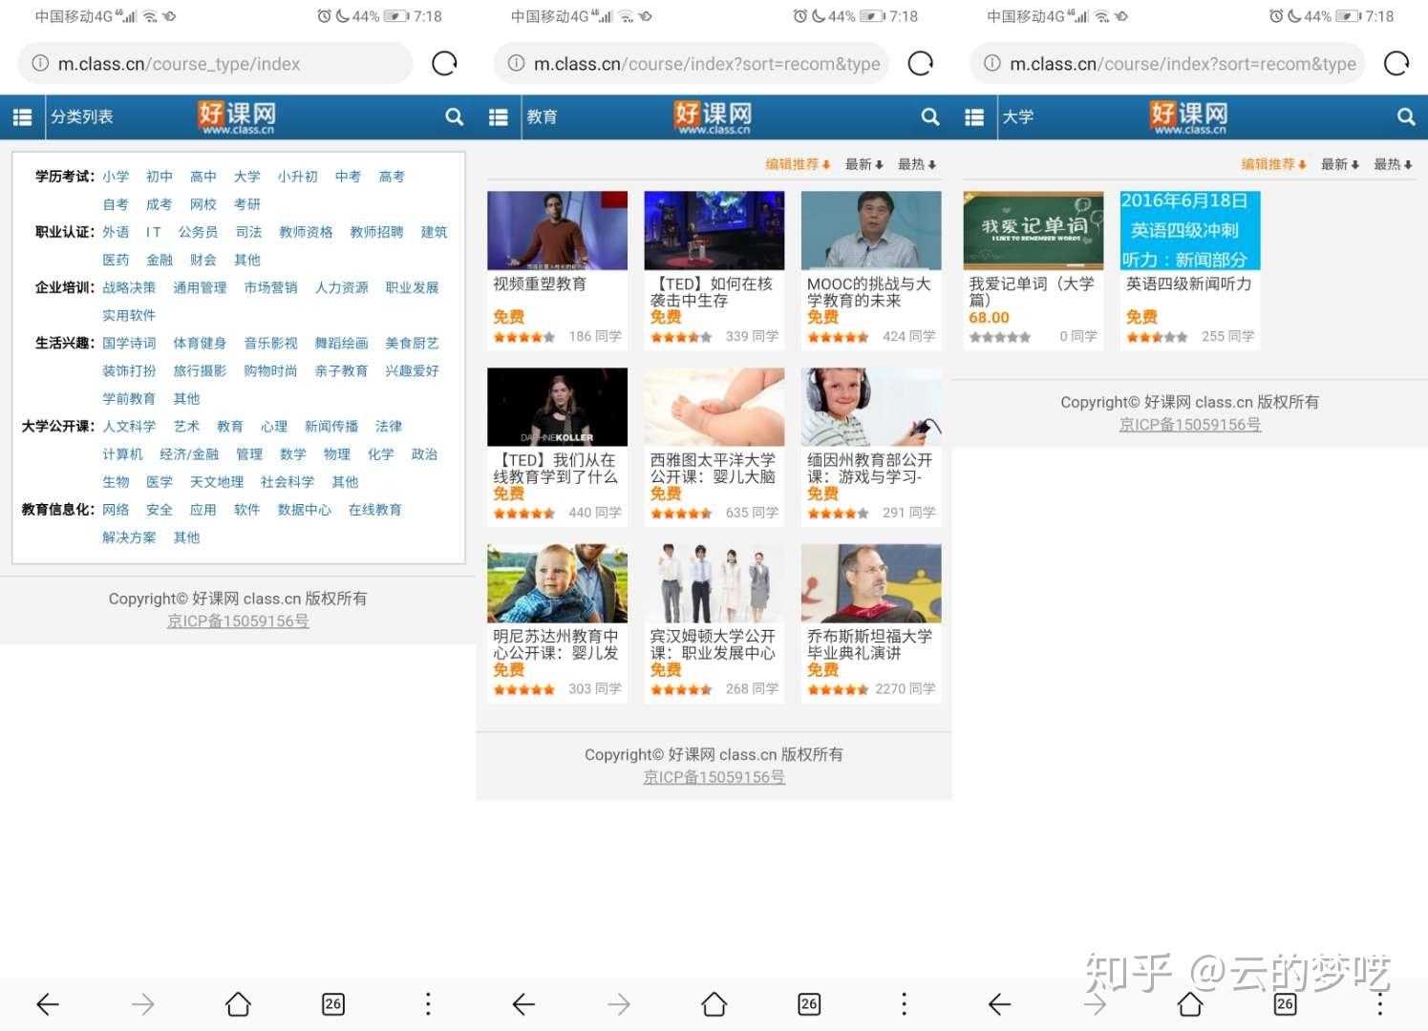Tap the 好课网 site logo

coord(238,115)
